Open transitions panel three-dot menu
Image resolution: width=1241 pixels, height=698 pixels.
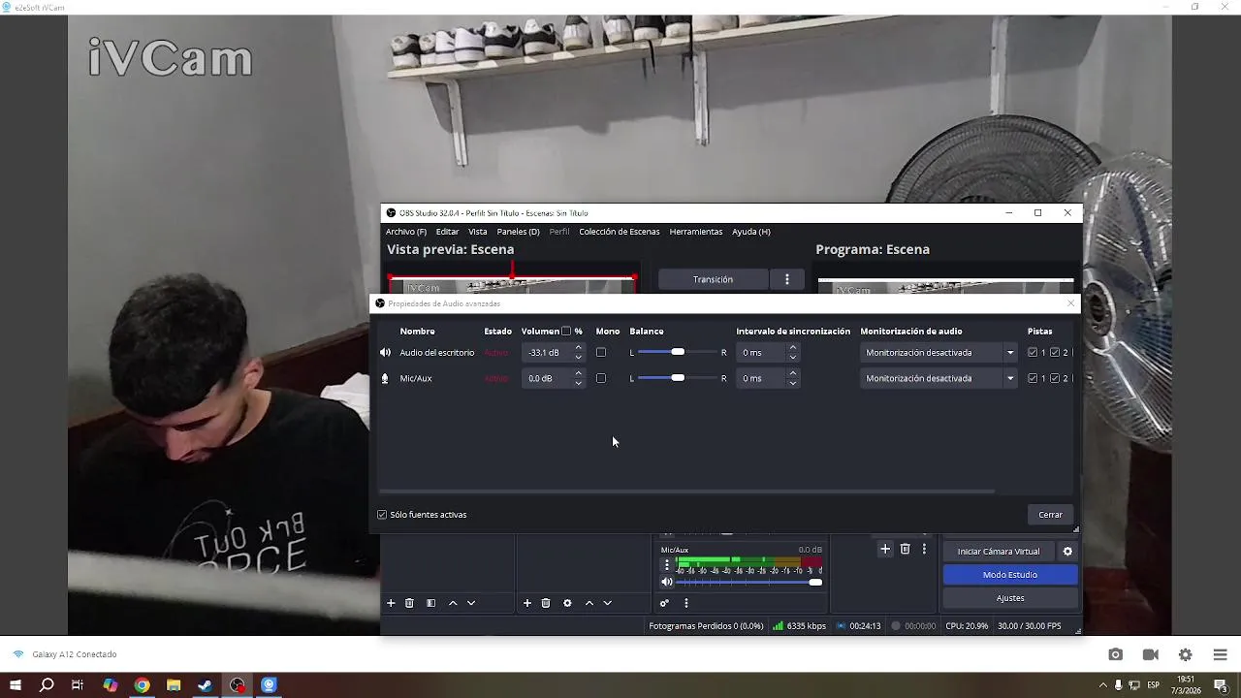click(924, 549)
